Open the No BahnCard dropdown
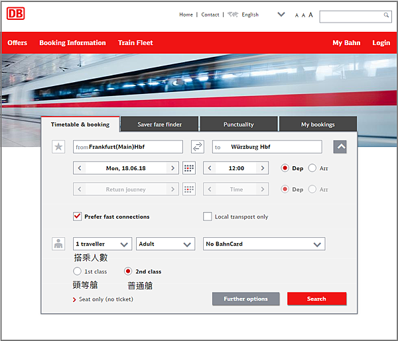 (264, 244)
